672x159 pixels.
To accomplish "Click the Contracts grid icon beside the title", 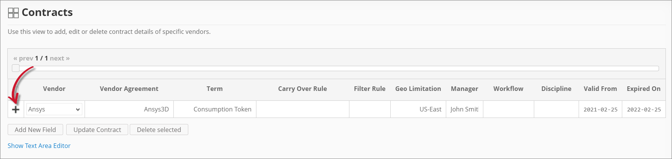I will [x=13, y=13].
